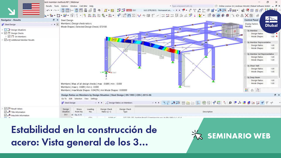
Task: Open the keyword search options icon
Action: pyautogui.click(x=216, y=6)
